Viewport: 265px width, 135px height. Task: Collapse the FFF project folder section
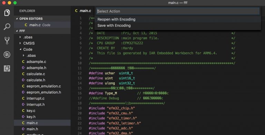click(x=17, y=31)
